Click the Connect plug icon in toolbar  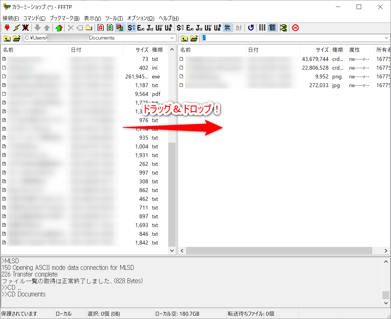[7, 28]
